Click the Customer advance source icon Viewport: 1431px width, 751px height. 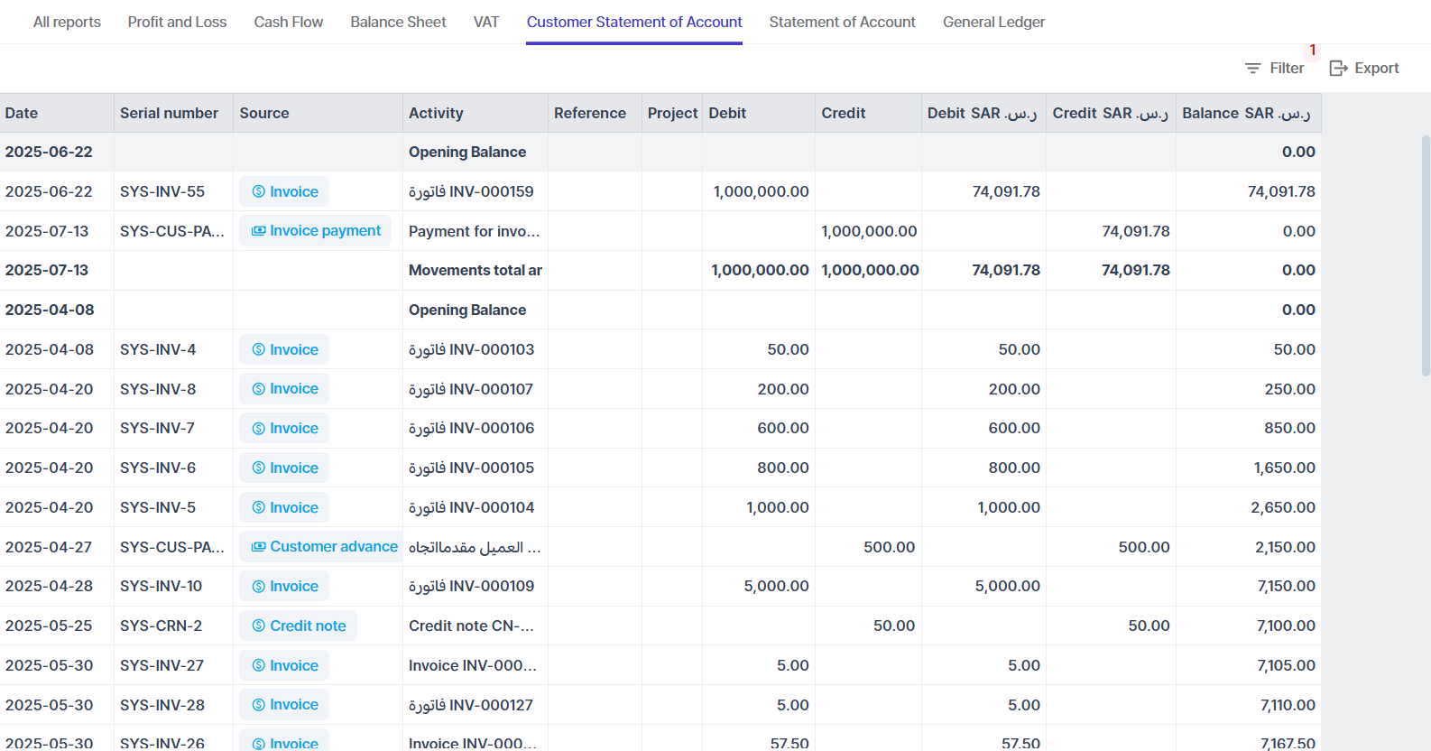(x=259, y=547)
